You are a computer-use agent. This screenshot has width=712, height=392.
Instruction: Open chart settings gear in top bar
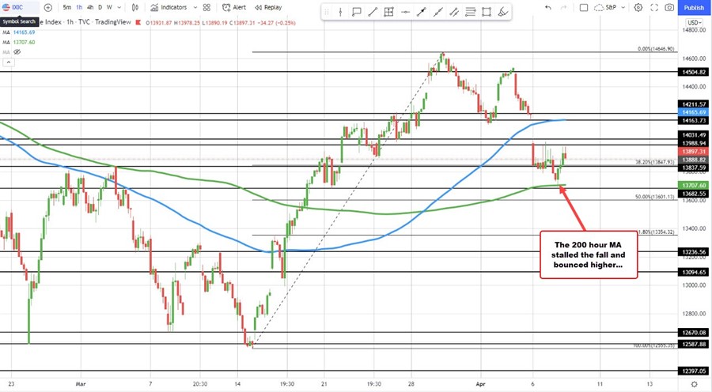pos(638,7)
